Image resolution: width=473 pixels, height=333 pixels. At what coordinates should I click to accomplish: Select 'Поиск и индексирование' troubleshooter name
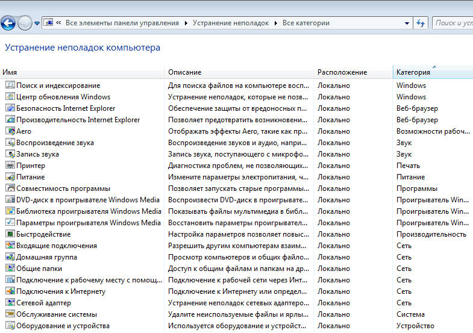point(58,86)
